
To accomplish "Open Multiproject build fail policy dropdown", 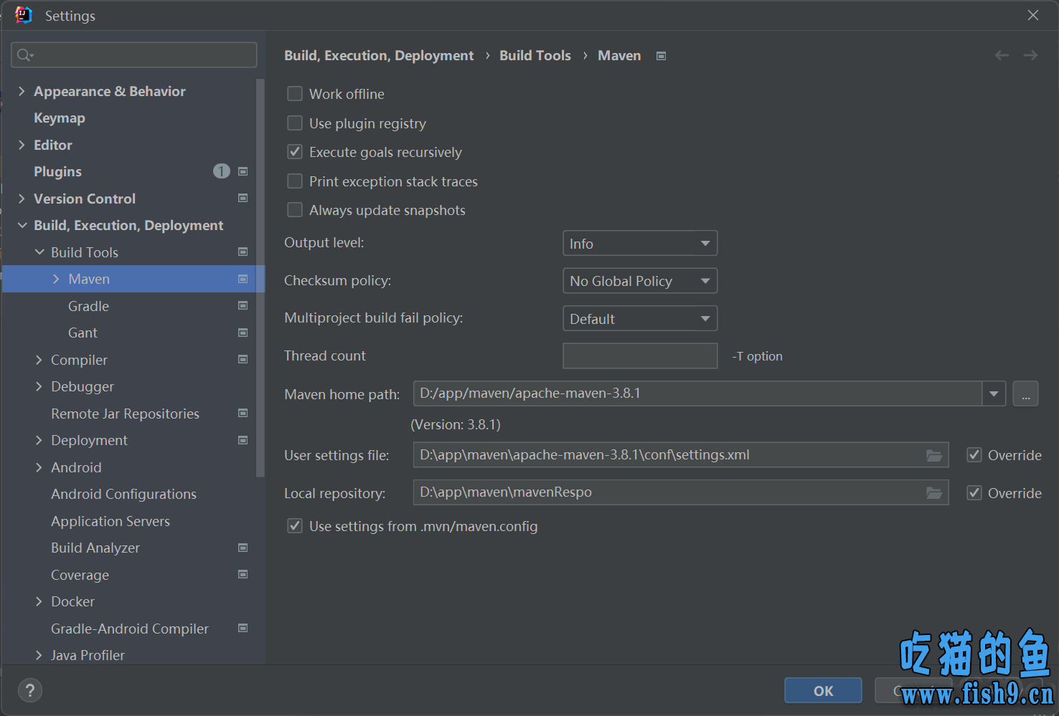I will tap(640, 319).
